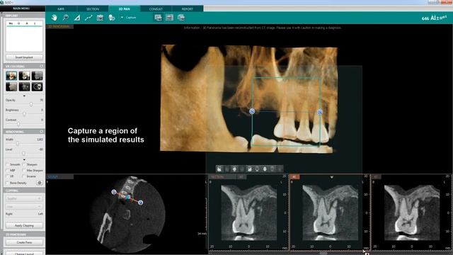Viewport: 453px width, 255px height.
Task: Choose the third VR coloring preset thumbnail
Action: (38, 76)
